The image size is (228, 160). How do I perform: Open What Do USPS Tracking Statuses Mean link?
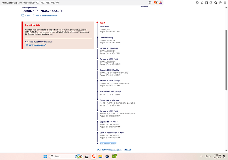point(114,150)
